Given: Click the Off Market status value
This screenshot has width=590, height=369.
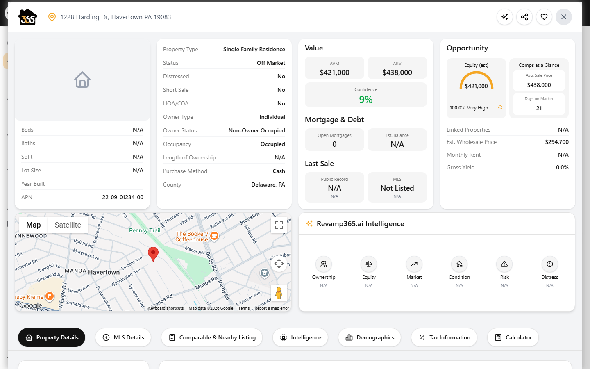Looking at the screenshot, I should coord(271,63).
